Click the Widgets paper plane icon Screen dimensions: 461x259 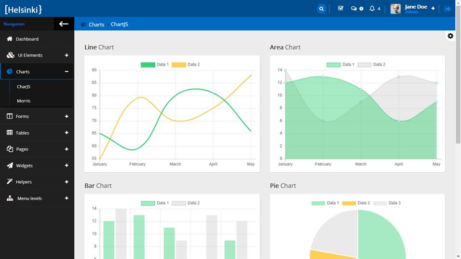(x=10, y=165)
